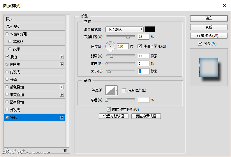Viewport: 231px width, 157px height.
Task: Add another 颜色叠加 effect with plus icon
Action: 62,87
